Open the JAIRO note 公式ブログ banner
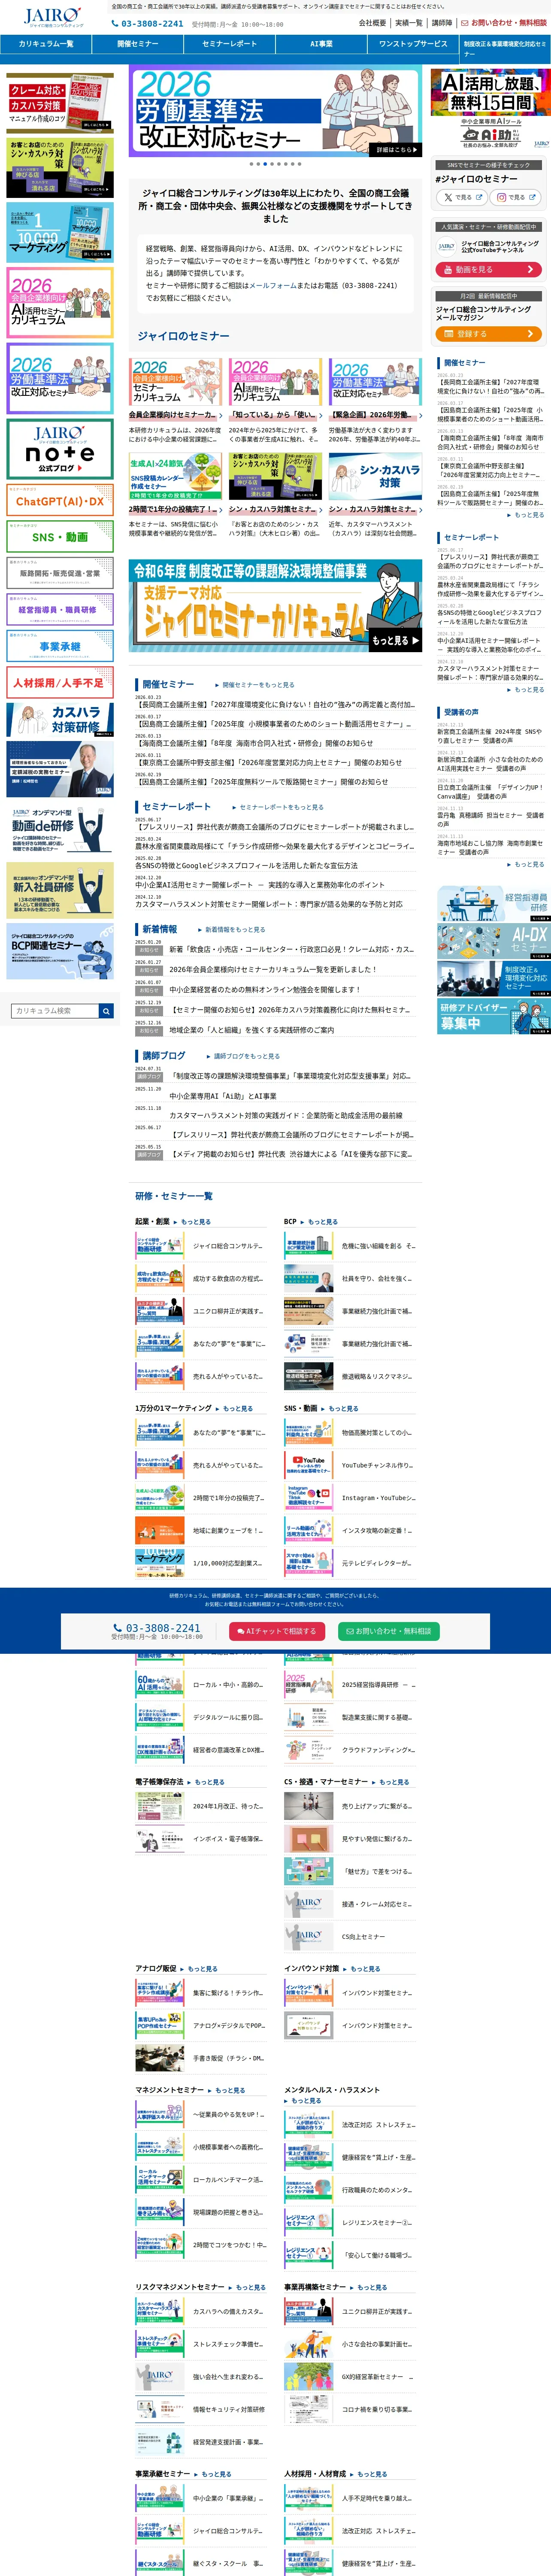This screenshot has width=551, height=2576. click(60, 449)
